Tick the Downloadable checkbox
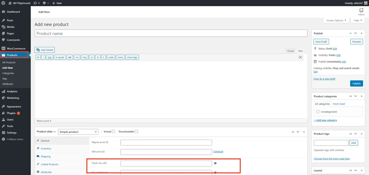 (x=137, y=132)
